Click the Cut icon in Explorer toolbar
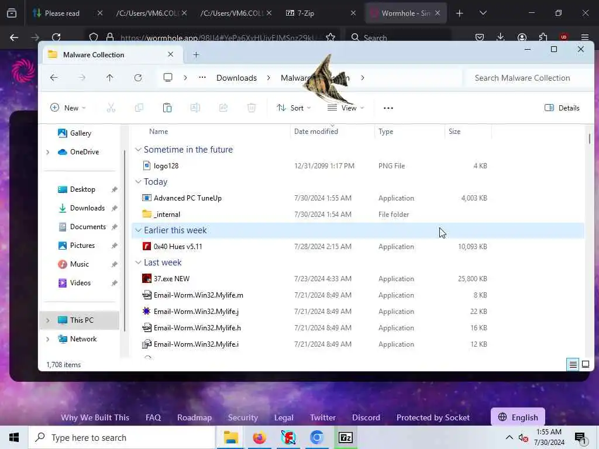The height and width of the screenshot is (449, 599). click(111, 108)
